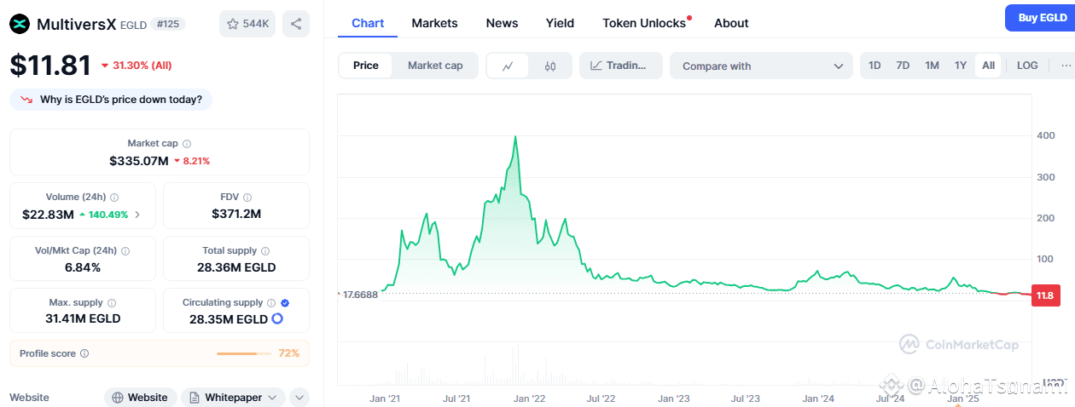Click the 6.84% Vol/Mkt Cap value
This screenshot has width=1075, height=407.
coord(83,267)
